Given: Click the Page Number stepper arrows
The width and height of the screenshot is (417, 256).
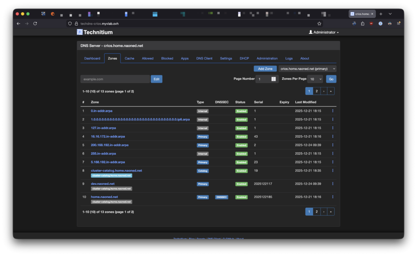Looking at the screenshot, I should click(273, 79).
